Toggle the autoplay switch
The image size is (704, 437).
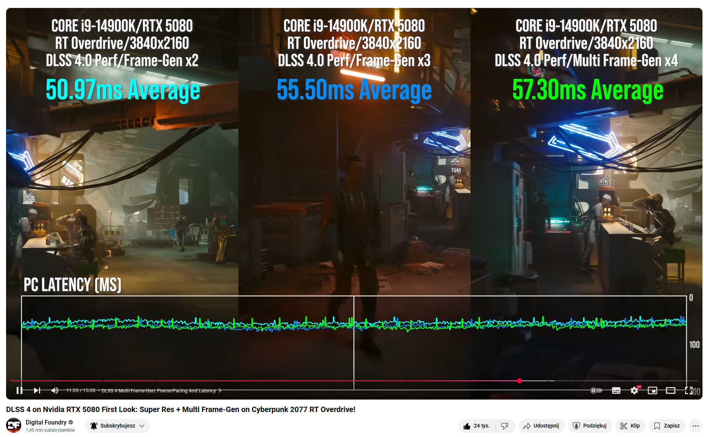(596, 390)
